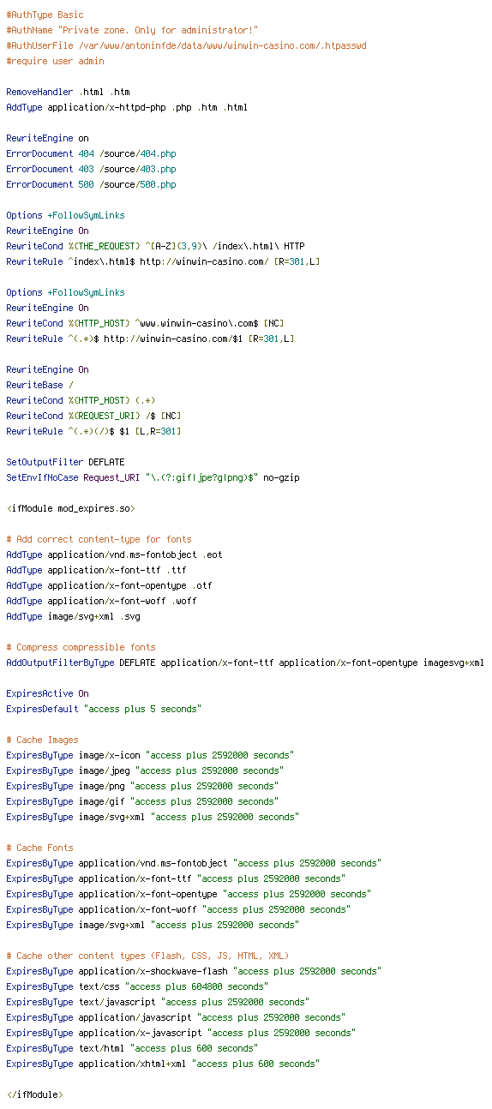Viewport: 492px width, 1109px height.
Task: Click the 'AddOutputFilterByType DEFLATE' line
Action: pyautogui.click(x=245, y=662)
